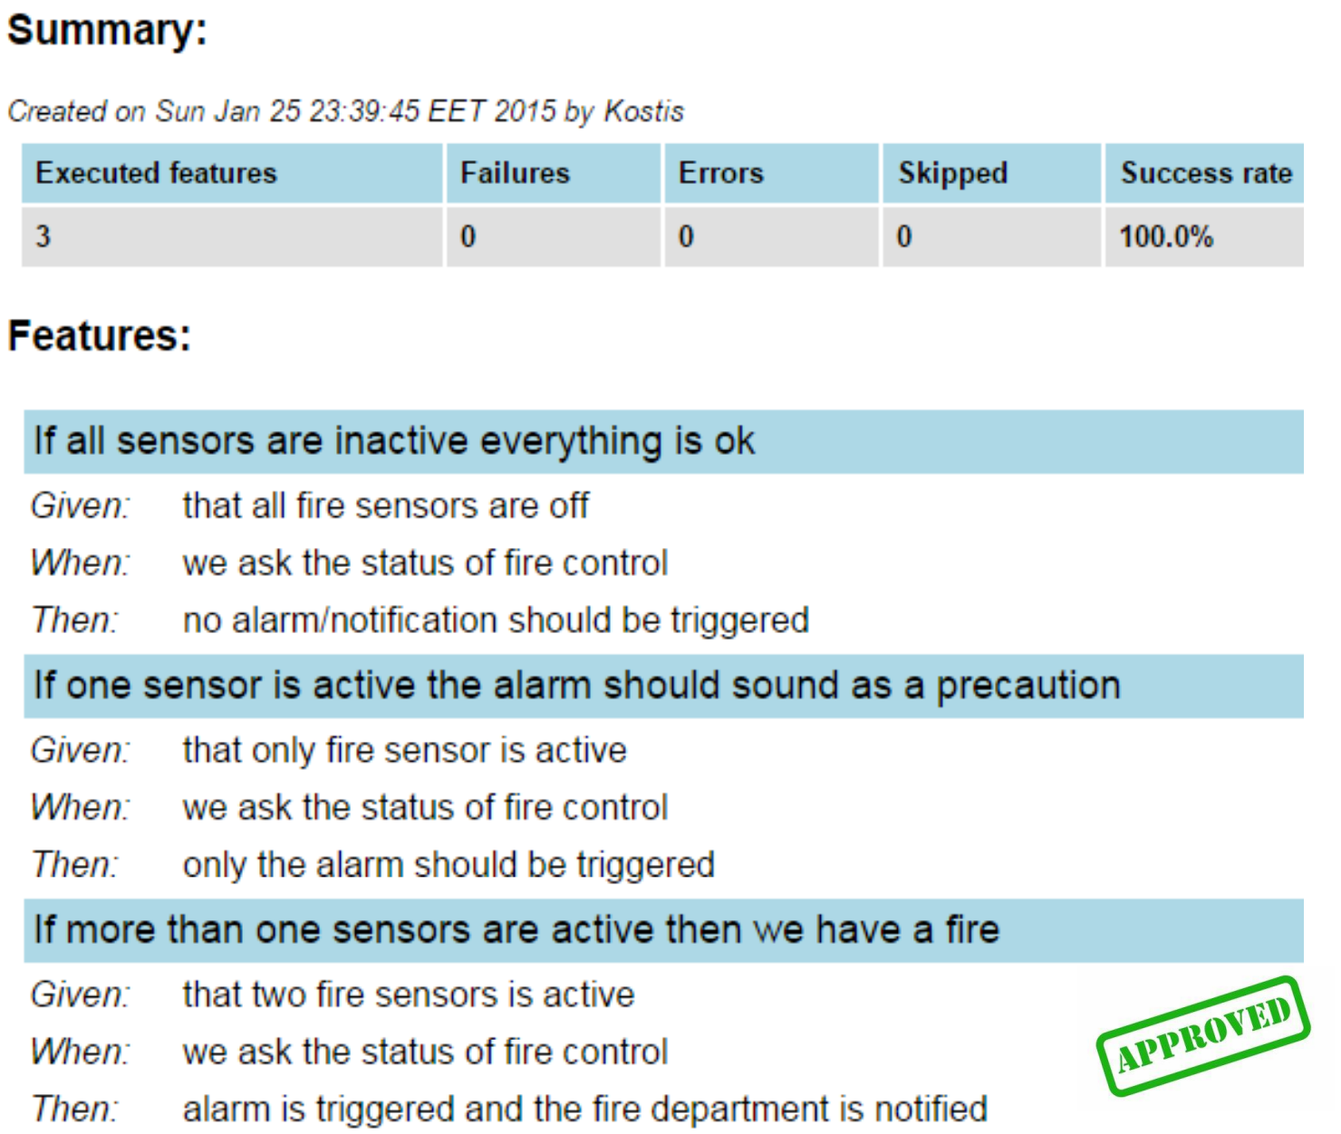Viewport: 1341px width, 1134px height.
Task: Select the "Skipped" column header
Action: pyautogui.click(x=952, y=173)
